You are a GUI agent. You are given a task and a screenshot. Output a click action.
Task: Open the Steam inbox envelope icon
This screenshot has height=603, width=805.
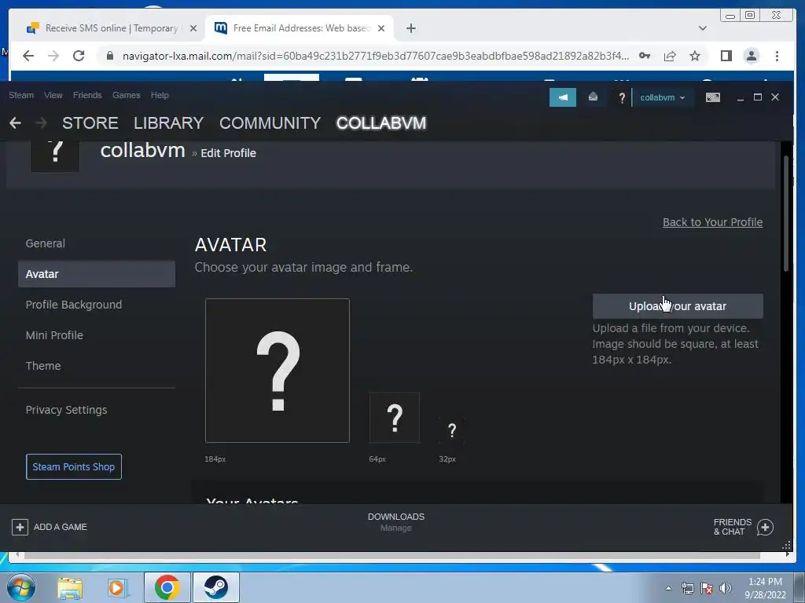(593, 97)
